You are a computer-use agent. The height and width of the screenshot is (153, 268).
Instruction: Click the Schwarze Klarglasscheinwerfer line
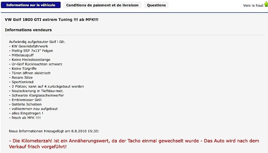(x=37, y=95)
